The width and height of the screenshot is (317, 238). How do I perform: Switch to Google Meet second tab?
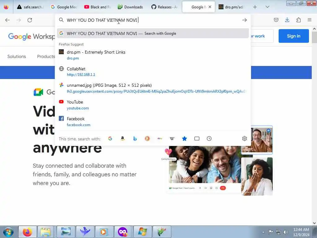[x=64, y=7]
